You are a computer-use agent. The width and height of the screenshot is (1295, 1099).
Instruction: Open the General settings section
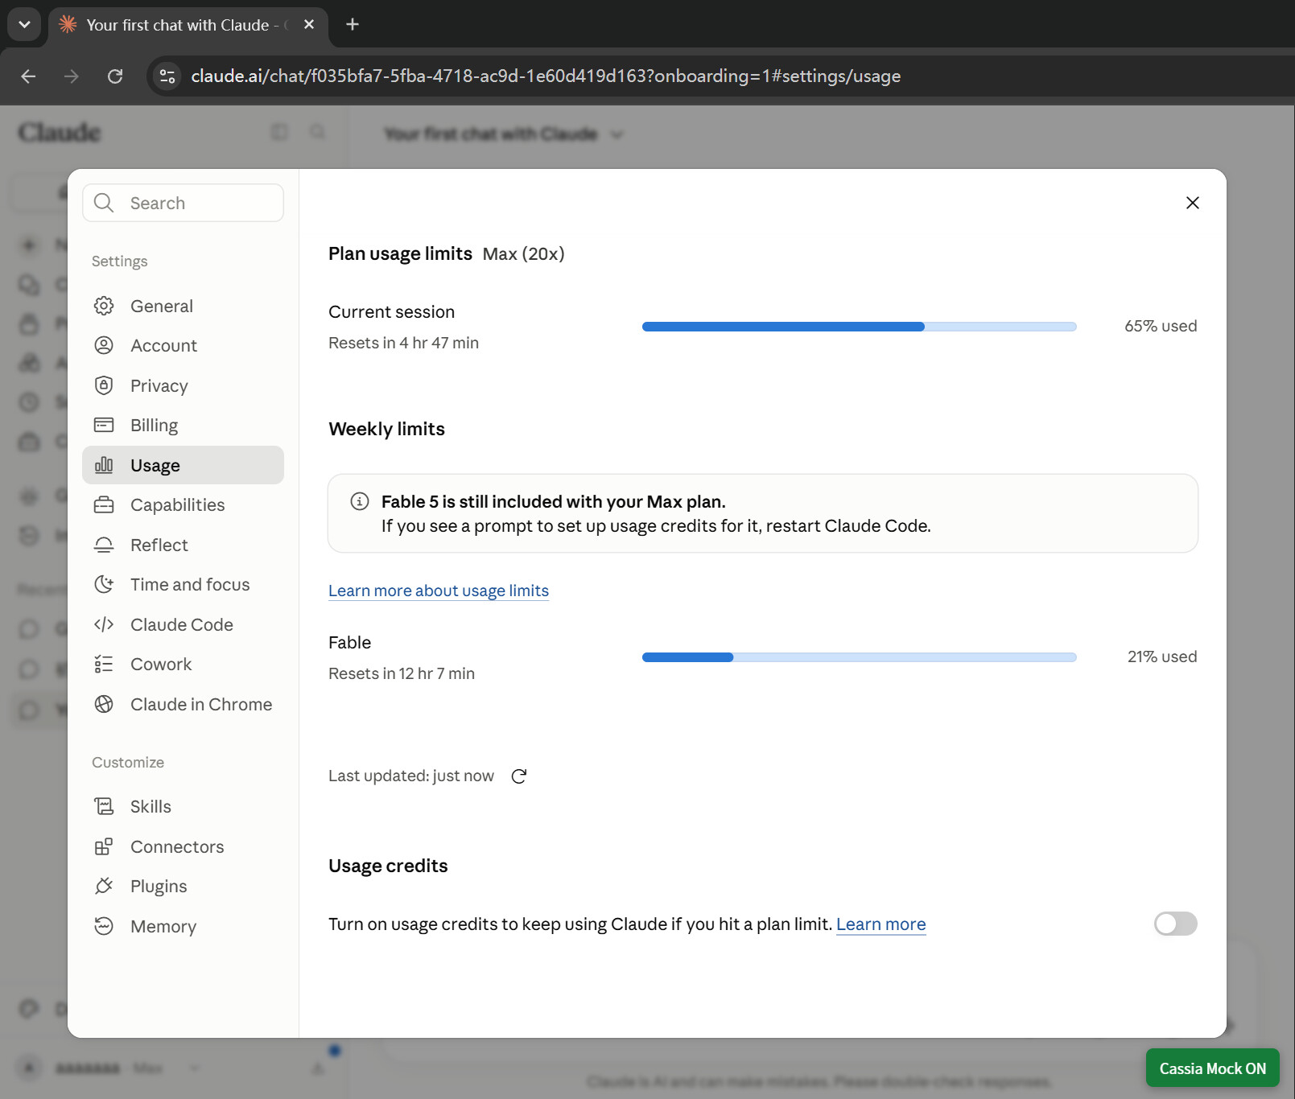(183, 306)
